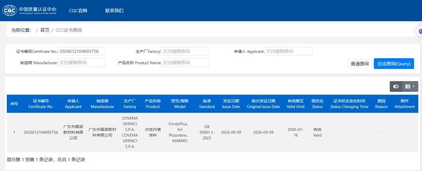Open the CQC官网 menu link

[x=78, y=11]
